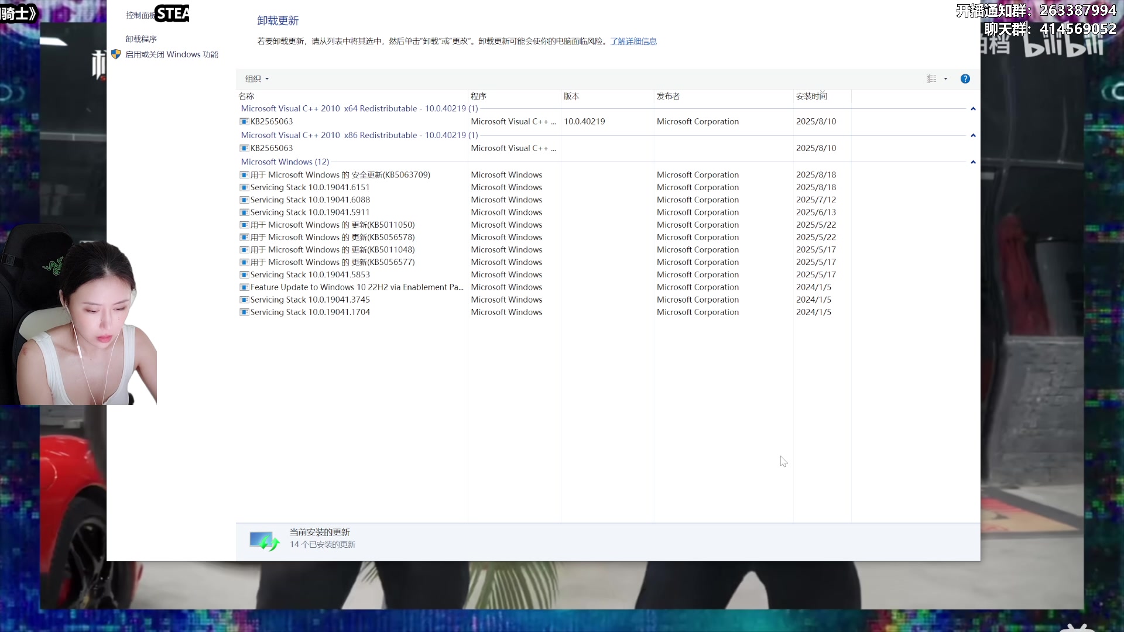Select update 更新(KB5056577) entry
The image size is (1124, 632).
point(333,263)
